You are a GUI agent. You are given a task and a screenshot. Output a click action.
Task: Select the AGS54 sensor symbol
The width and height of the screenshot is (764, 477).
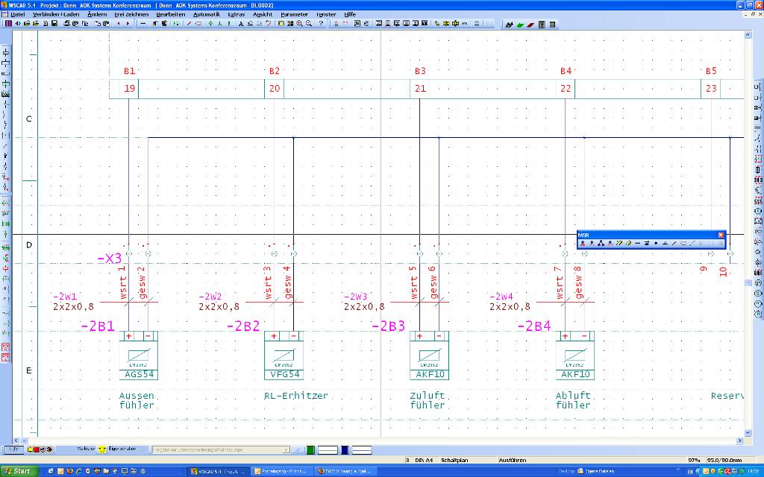coord(138,356)
